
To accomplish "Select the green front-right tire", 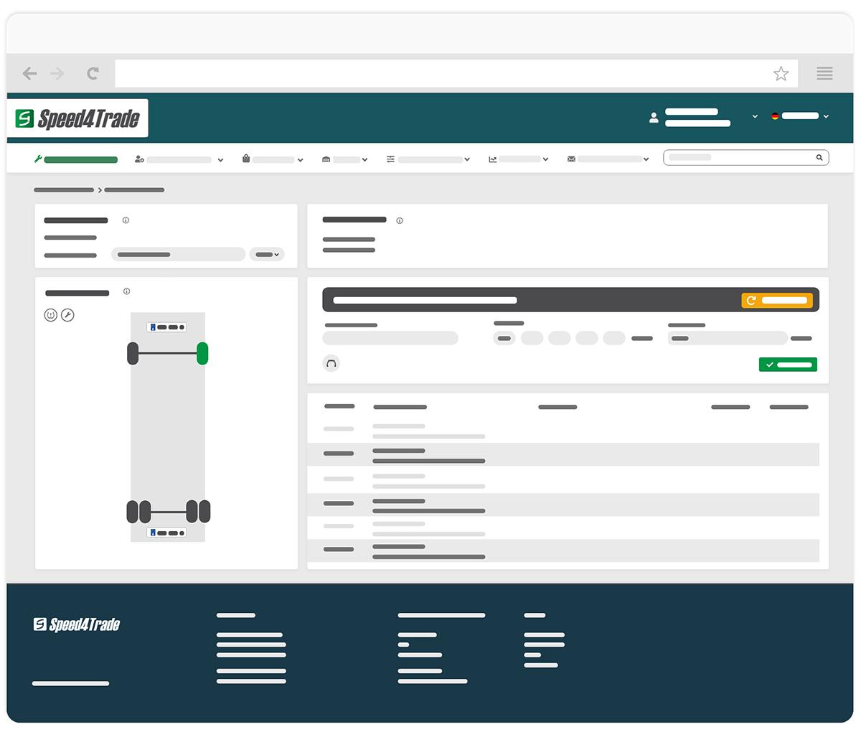I will pos(202,353).
